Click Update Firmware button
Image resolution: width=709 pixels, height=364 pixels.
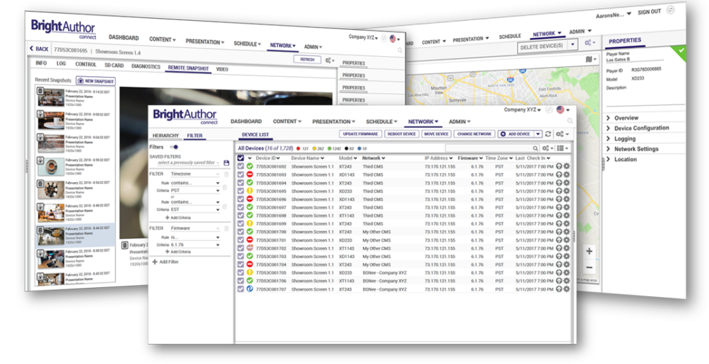pos(360,134)
